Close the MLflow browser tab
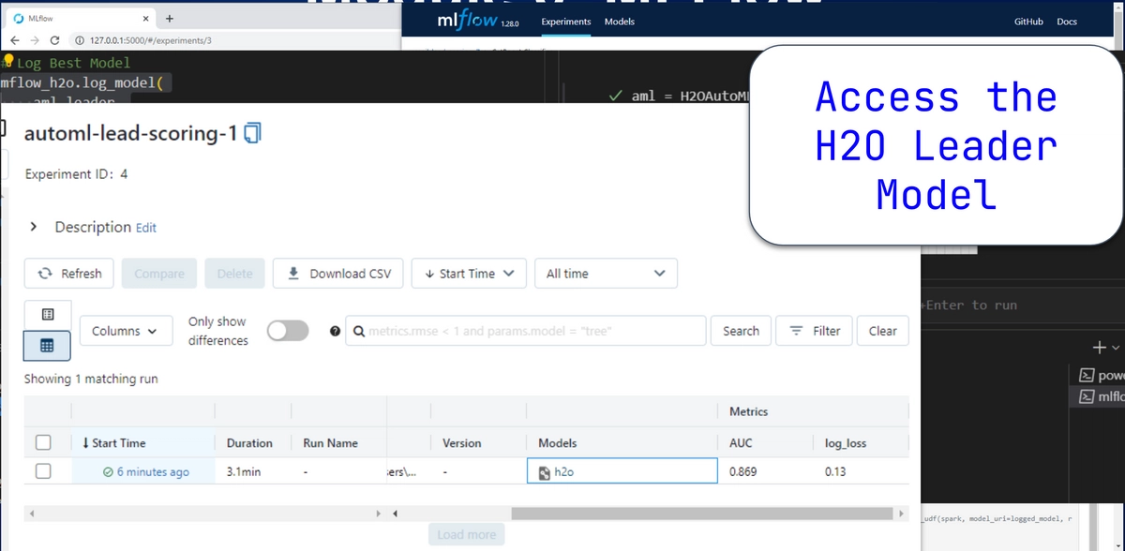Image resolution: width=1125 pixels, height=551 pixels. click(x=145, y=18)
